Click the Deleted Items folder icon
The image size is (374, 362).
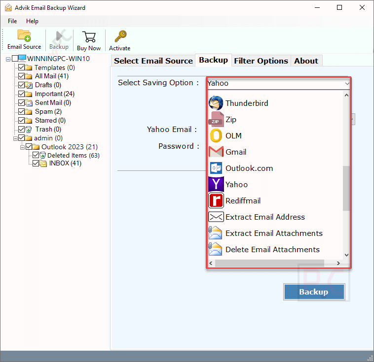(x=43, y=156)
